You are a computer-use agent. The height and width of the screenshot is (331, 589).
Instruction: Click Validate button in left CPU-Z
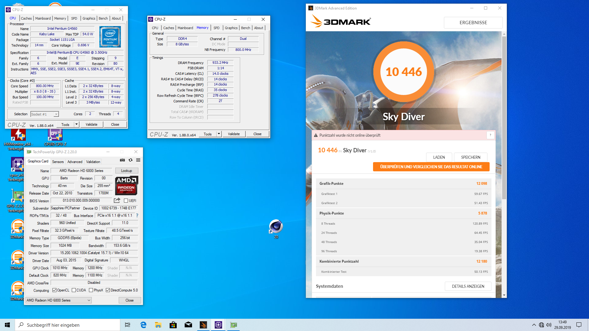91,124
